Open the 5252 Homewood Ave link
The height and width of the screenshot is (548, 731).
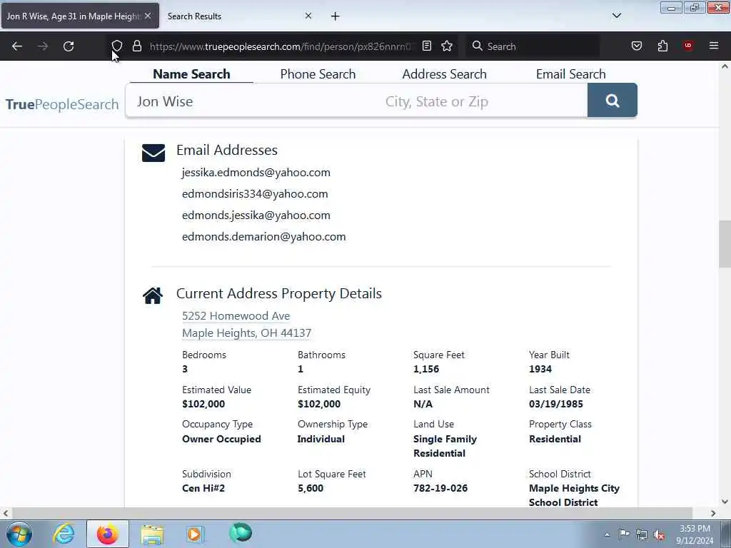(236, 316)
